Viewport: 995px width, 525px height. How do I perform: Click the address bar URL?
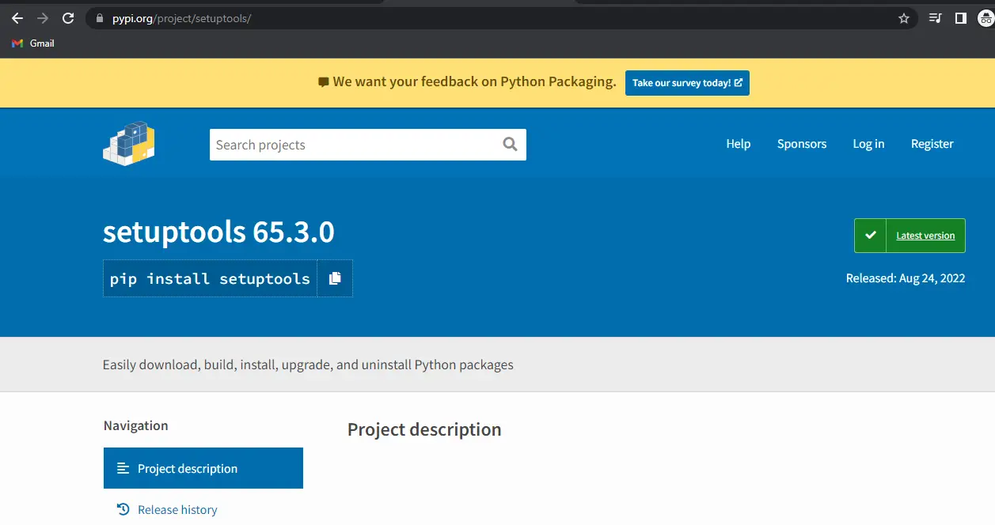tap(184, 18)
